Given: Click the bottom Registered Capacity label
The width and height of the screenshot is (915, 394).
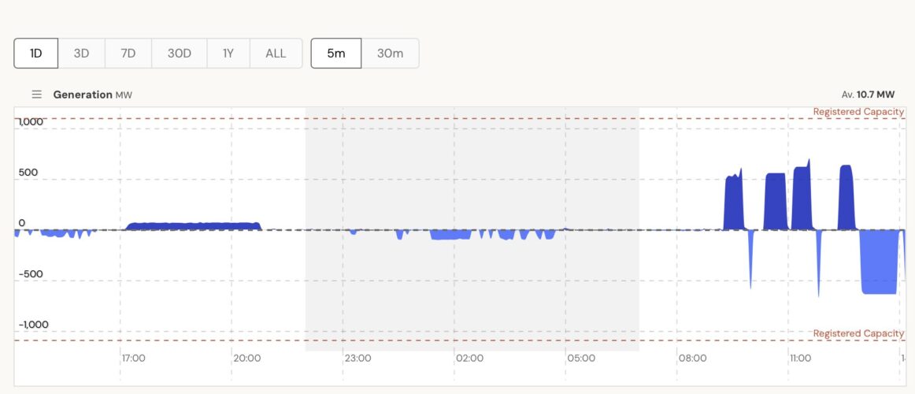Looking at the screenshot, I should click(x=858, y=333).
